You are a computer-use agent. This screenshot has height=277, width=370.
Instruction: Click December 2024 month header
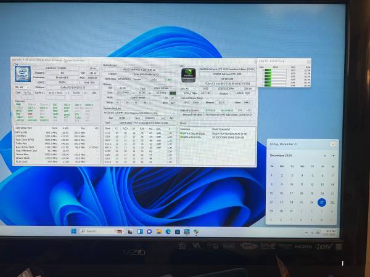tap(281, 156)
